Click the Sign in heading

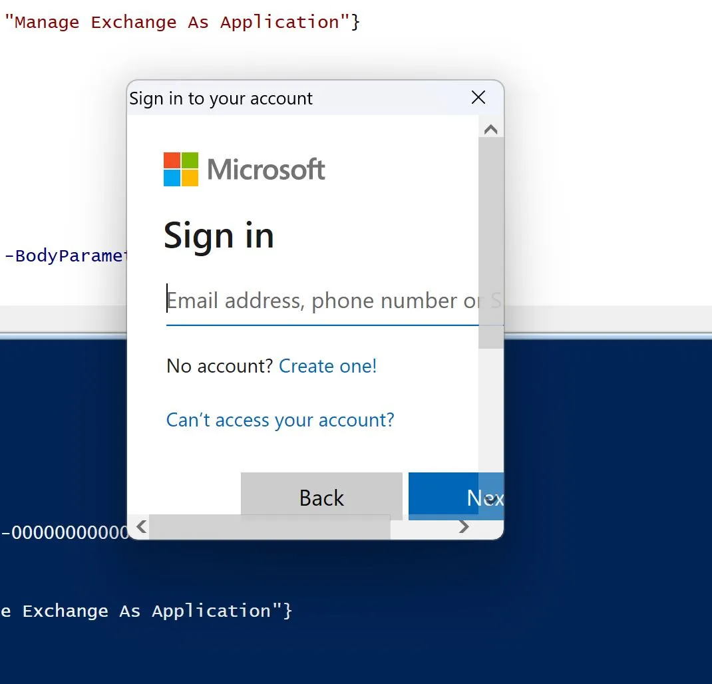coord(219,236)
